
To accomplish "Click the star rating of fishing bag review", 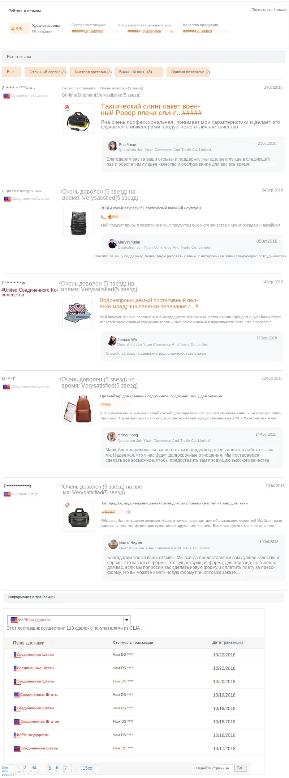I will 116,512.
